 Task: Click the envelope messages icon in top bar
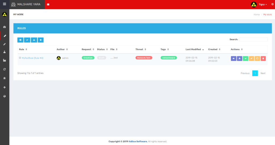48,5
